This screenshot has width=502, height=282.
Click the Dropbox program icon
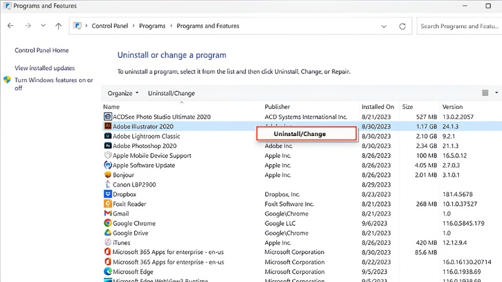108,194
